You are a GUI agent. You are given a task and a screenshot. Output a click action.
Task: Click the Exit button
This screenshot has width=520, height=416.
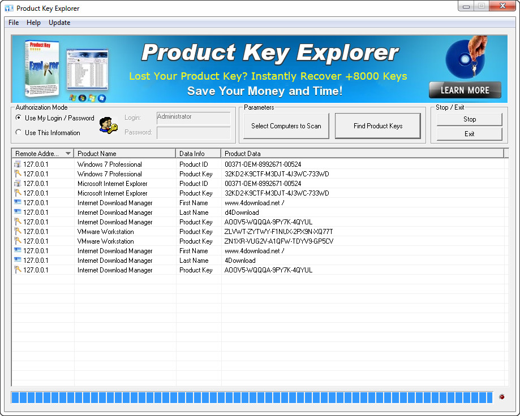470,134
